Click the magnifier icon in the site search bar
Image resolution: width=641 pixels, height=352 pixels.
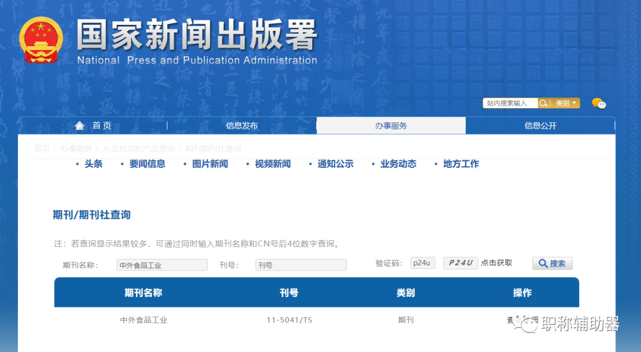pyautogui.click(x=544, y=103)
